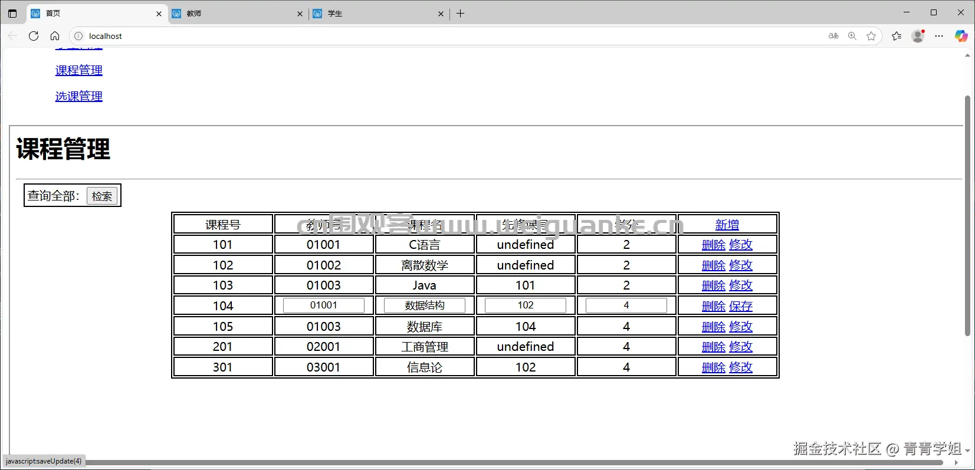975x470 pixels.
Task: Close the 首页 tab
Action: pyautogui.click(x=159, y=14)
